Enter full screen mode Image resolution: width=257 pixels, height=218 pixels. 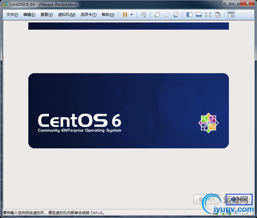pyautogui.click(x=208, y=14)
